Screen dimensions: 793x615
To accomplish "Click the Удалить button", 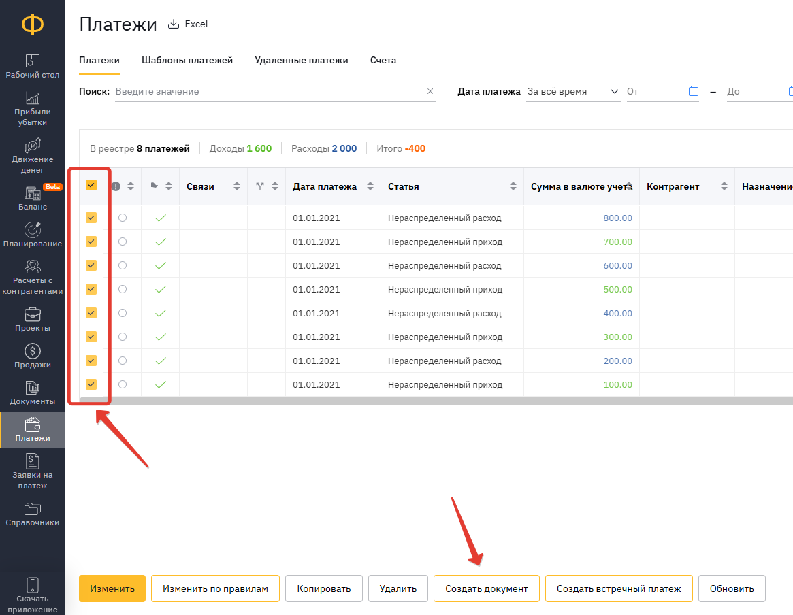I will tap(398, 588).
